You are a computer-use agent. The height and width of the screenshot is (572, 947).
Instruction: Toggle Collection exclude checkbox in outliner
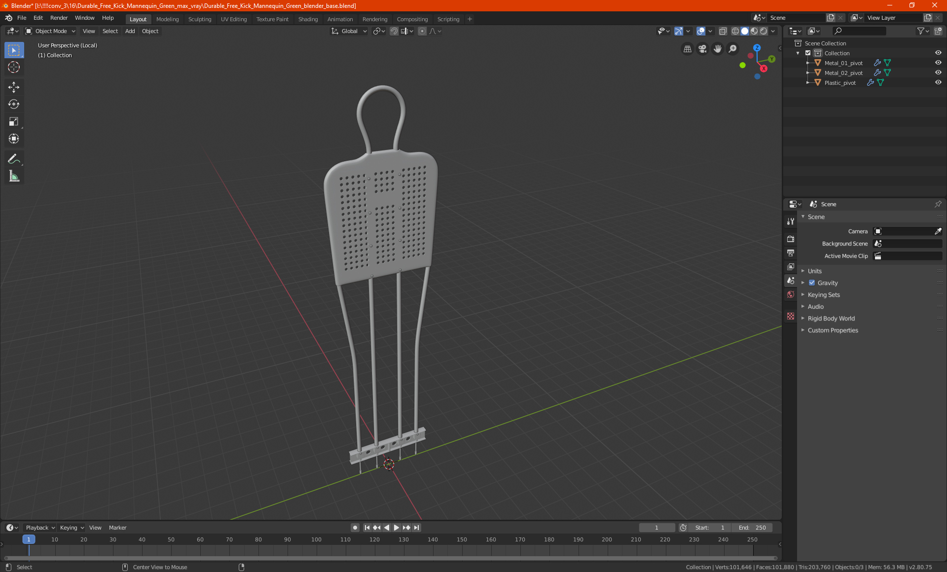(808, 53)
